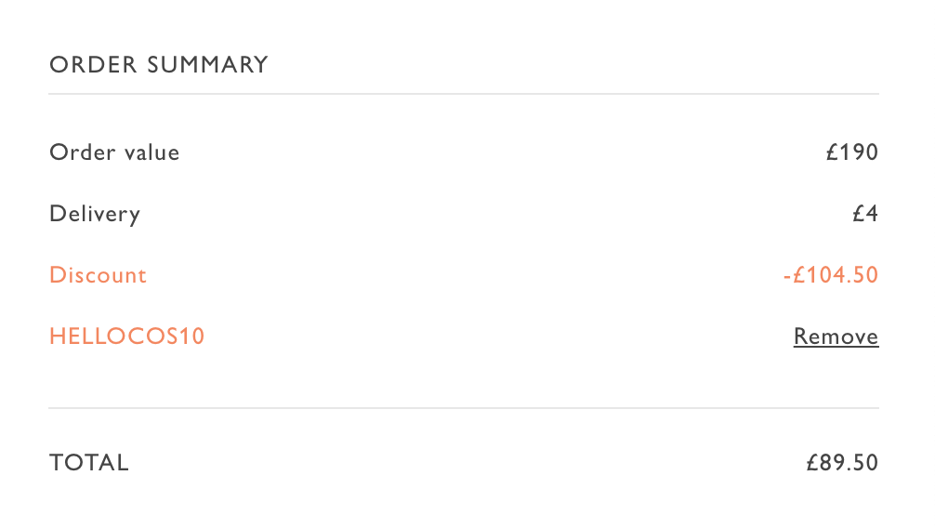Click the word SUMMARY in the heading
The height and width of the screenshot is (528, 935).
tap(207, 65)
